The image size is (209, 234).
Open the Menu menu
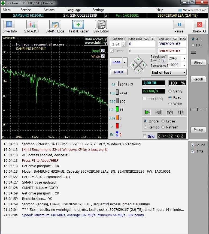coord(7,10)
